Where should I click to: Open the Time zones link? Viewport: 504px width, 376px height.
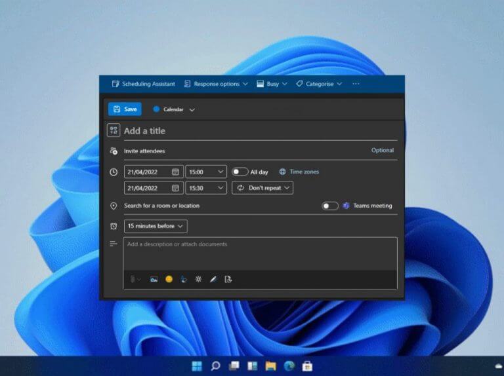(304, 172)
